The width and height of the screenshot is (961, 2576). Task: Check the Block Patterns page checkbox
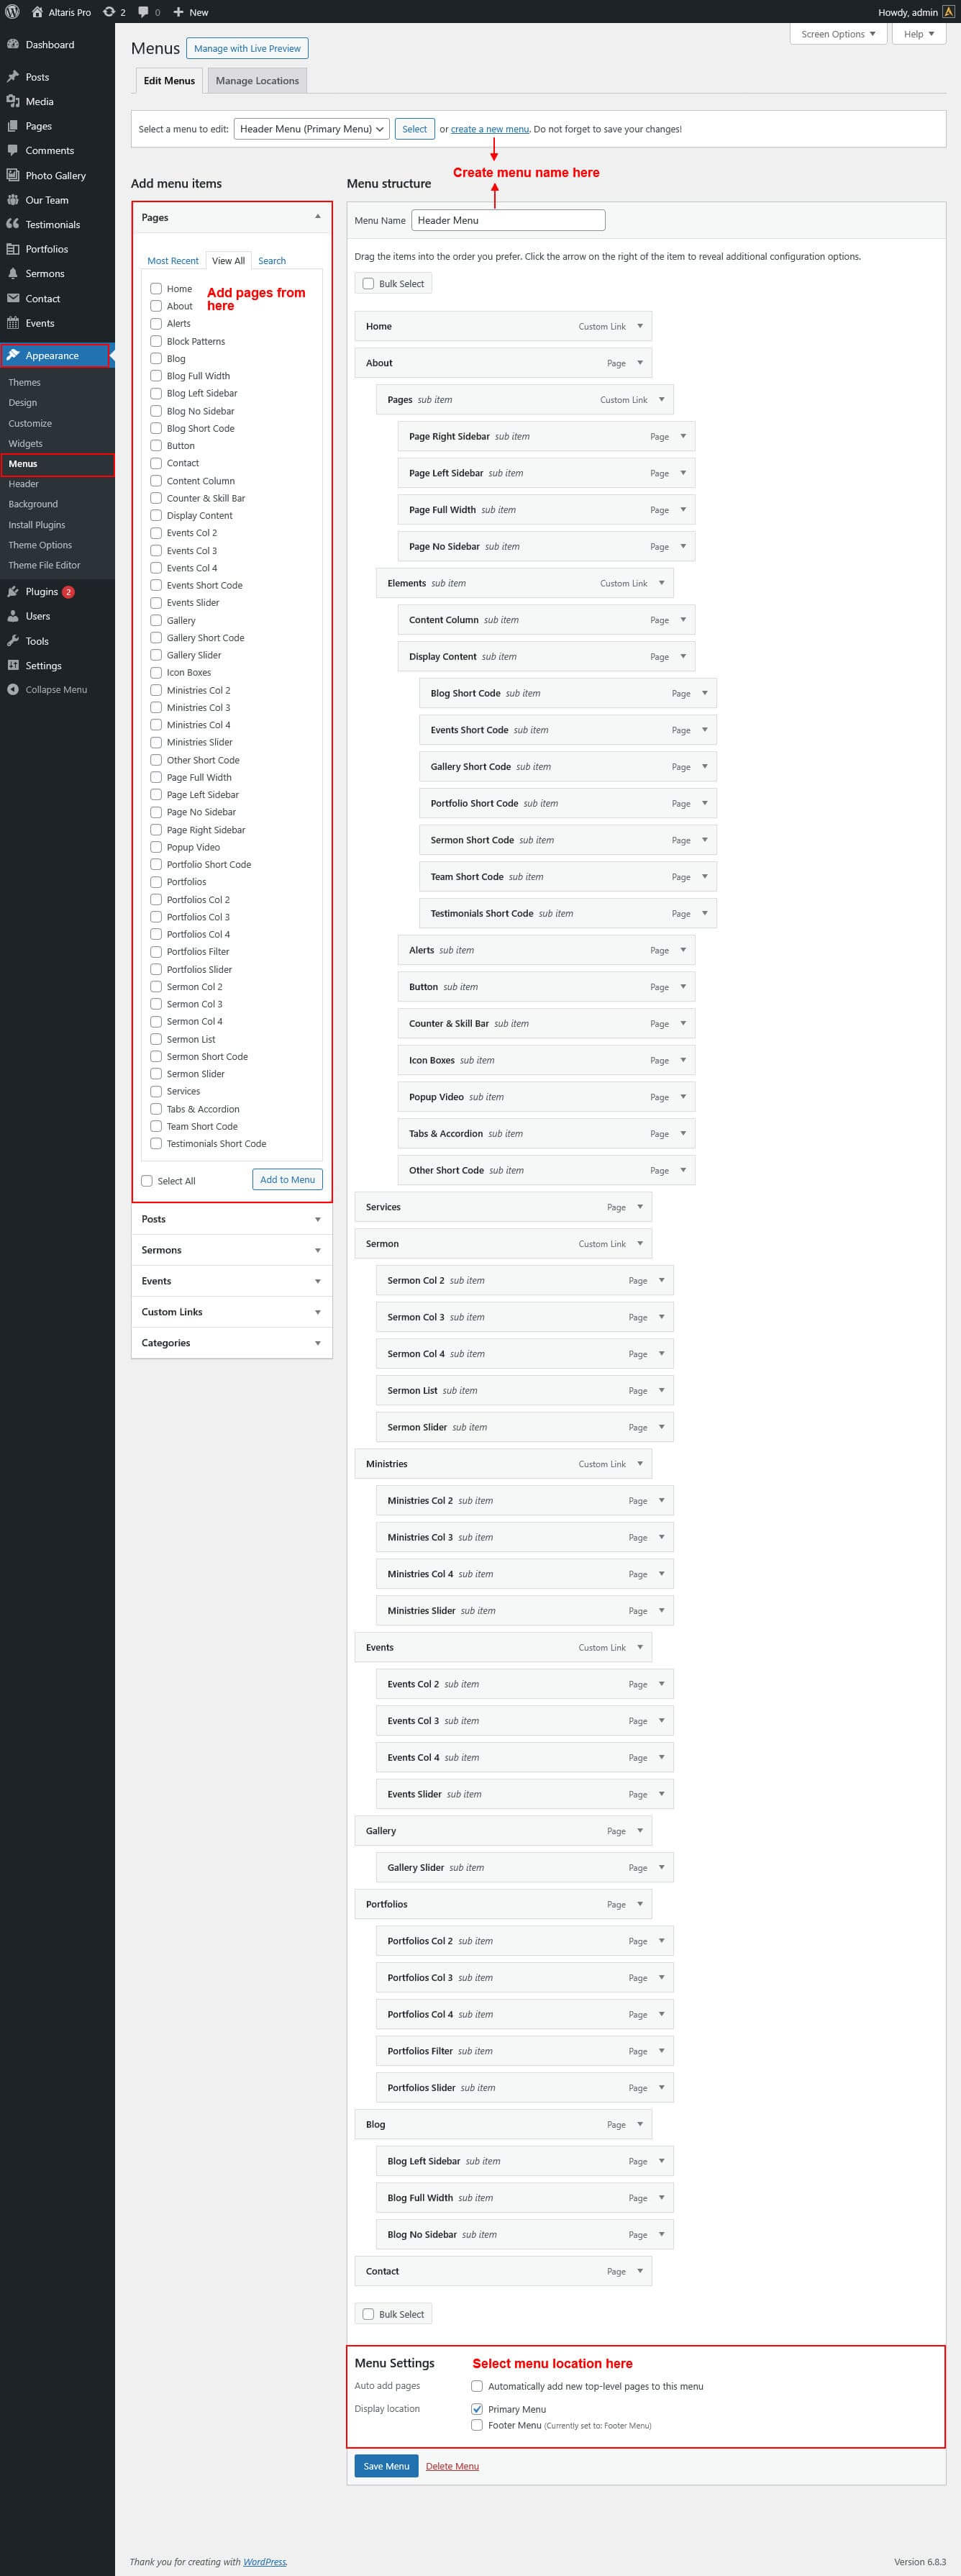point(156,341)
